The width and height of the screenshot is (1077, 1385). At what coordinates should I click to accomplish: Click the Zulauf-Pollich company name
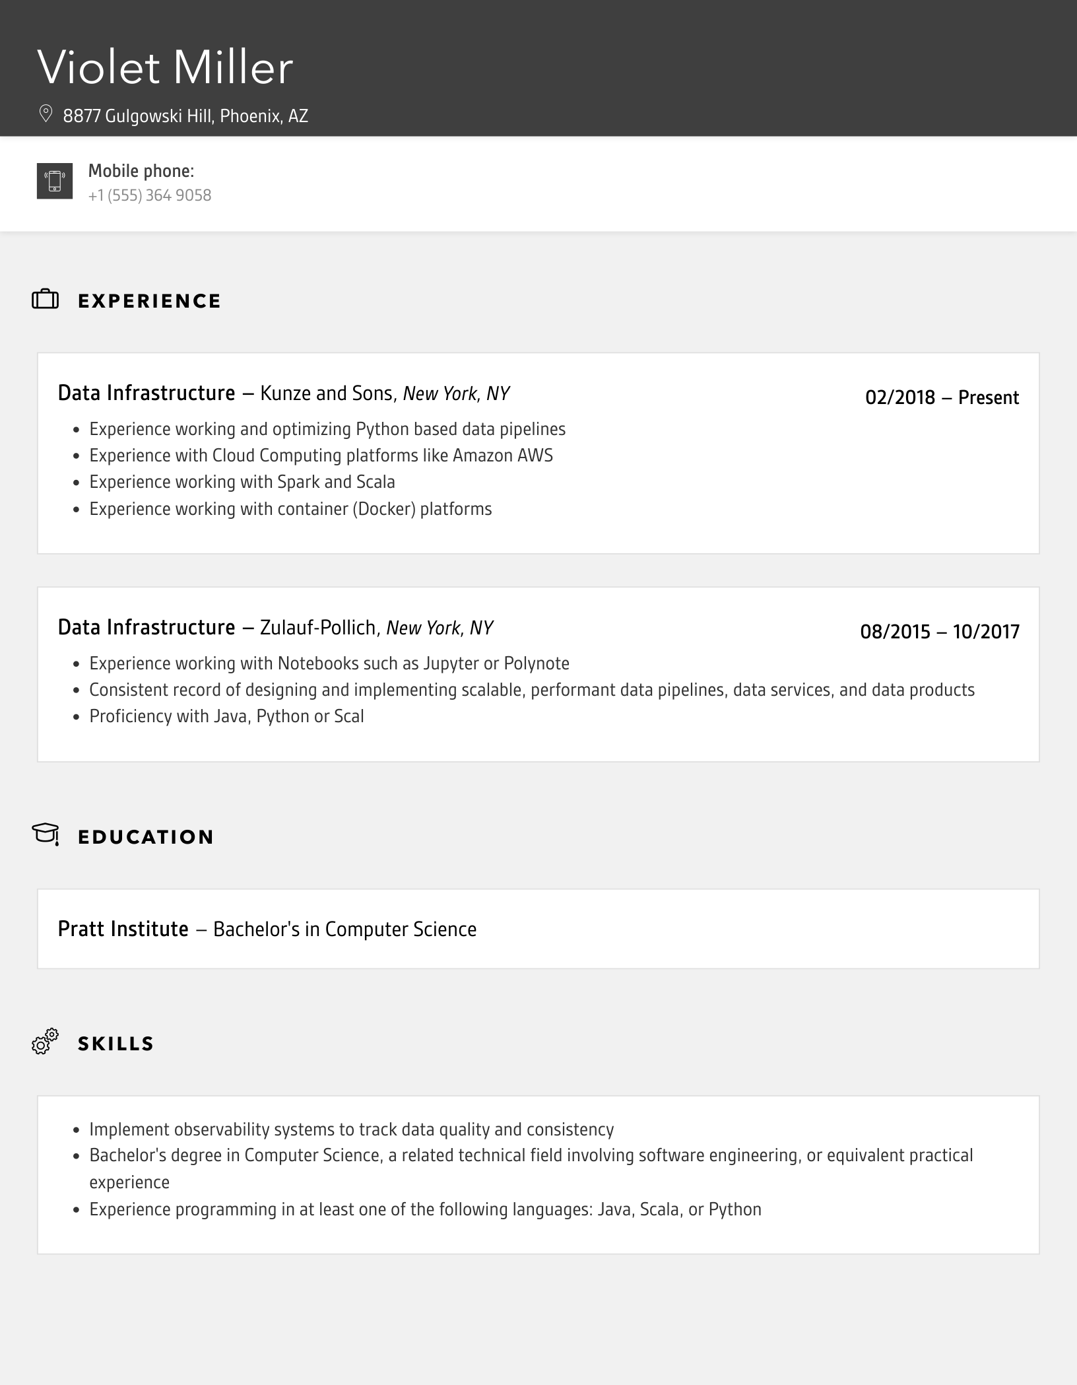[x=318, y=628]
